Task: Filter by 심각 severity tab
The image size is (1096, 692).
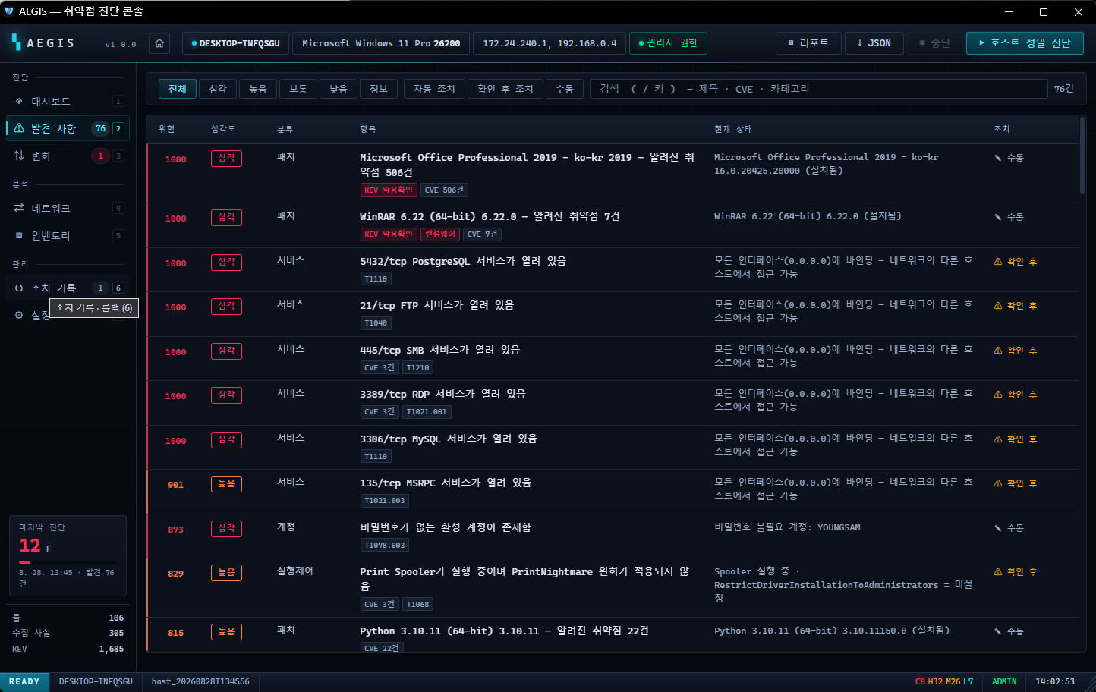Action: [x=218, y=89]
